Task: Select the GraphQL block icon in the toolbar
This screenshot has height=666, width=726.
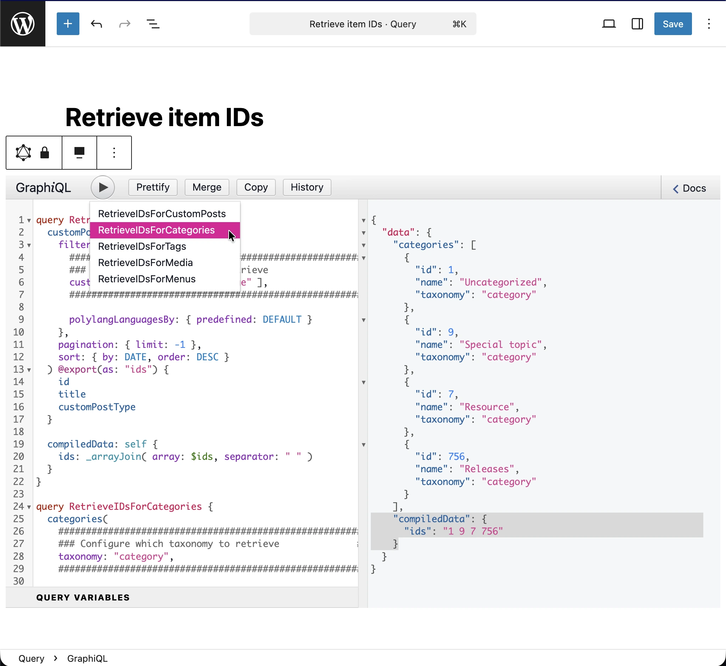Action: click(23, 152)
